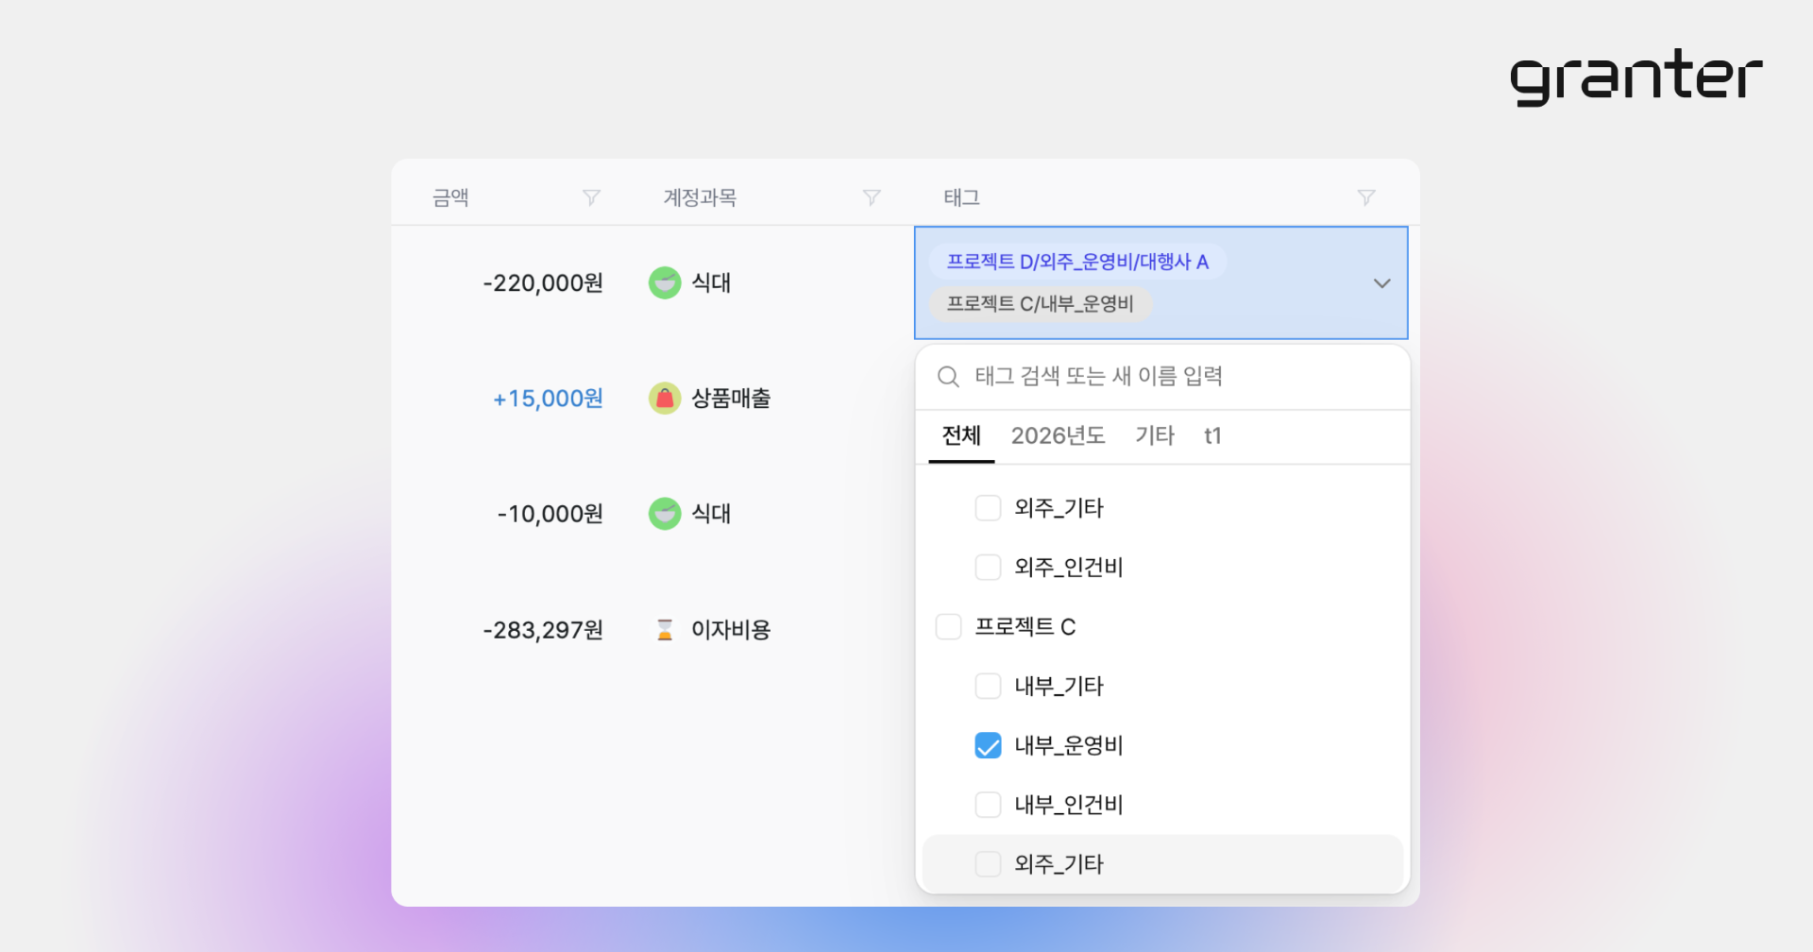Focus the 태그 검색 또는 새 이름 입력 field
The width and height of the screenshot is (1813, 952).
click(x=1162, y=377)
